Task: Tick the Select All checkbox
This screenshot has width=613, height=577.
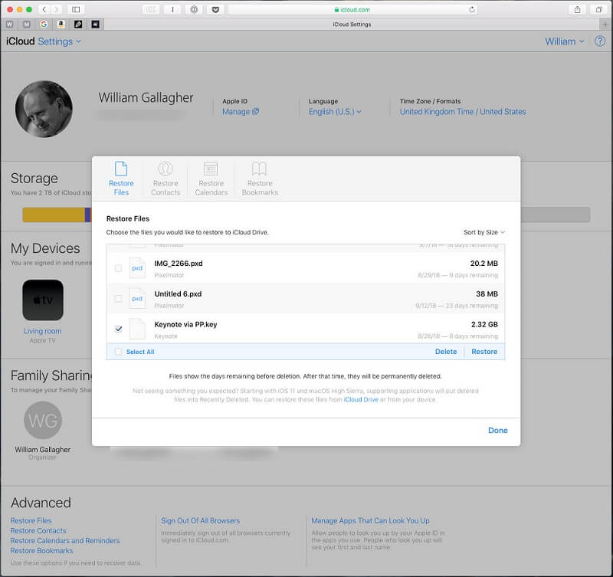Action: click(118, 352)
